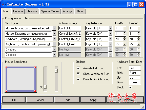The image size is (146, 110).
Task: Click the Left scroll key field
Action: click(135, 68)
